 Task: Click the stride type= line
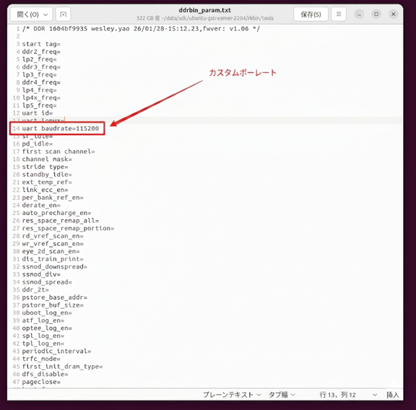pos(45,167)
